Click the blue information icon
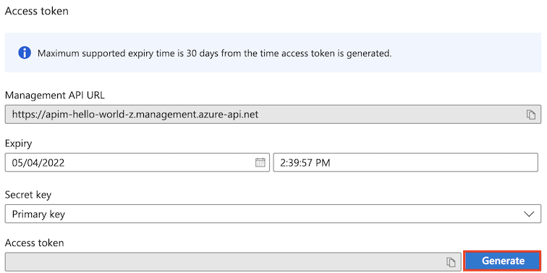 pyautogui.click(x=25, y=53)
